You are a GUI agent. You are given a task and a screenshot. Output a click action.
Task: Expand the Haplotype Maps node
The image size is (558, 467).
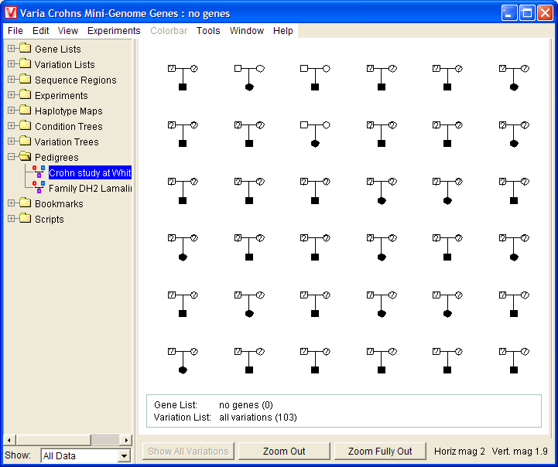click(12, 110)
